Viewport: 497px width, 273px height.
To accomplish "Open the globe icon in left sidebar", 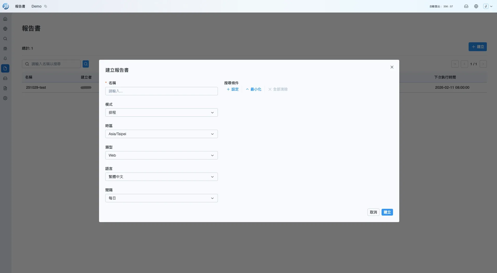I will [5, 29].
